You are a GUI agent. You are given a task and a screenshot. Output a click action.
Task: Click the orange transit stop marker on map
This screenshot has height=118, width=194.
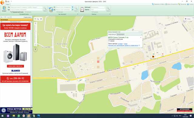pyautogui.click(x=153, y=57)
